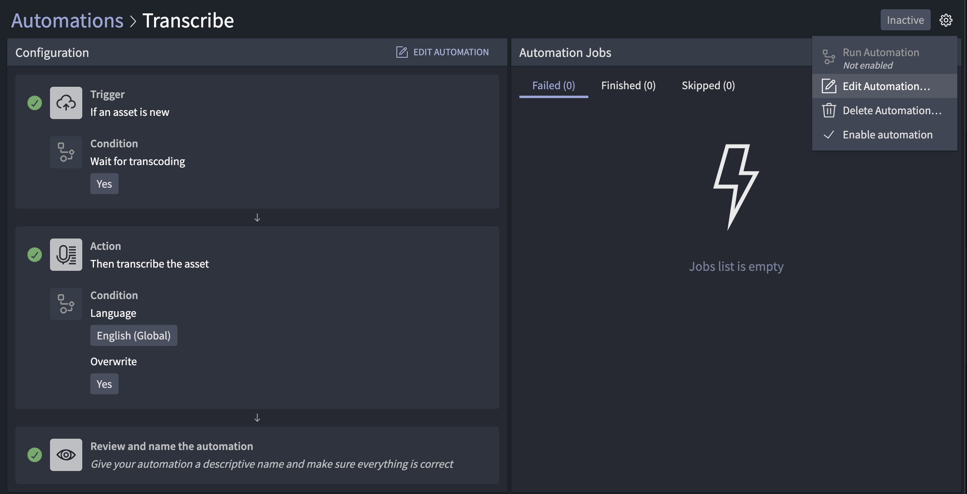Image resolution: width=967 pixels, height=494 pixels.
Task: Click the English (Global) language chip
Action: coord(134,335)
